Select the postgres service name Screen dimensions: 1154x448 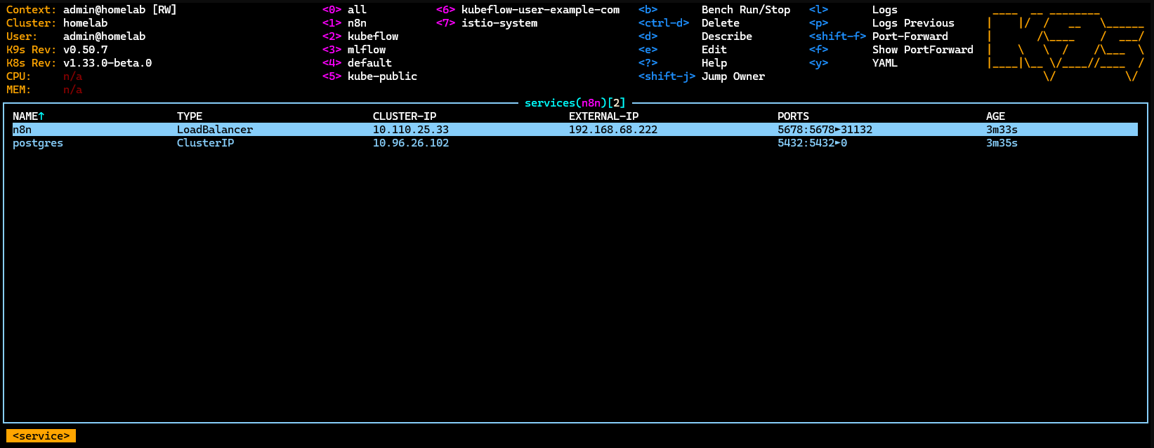(38, 143)
